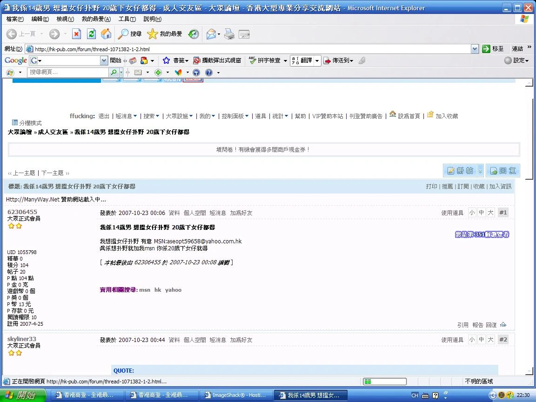Expand Google toolbar translate dropdown

(317, 60)
